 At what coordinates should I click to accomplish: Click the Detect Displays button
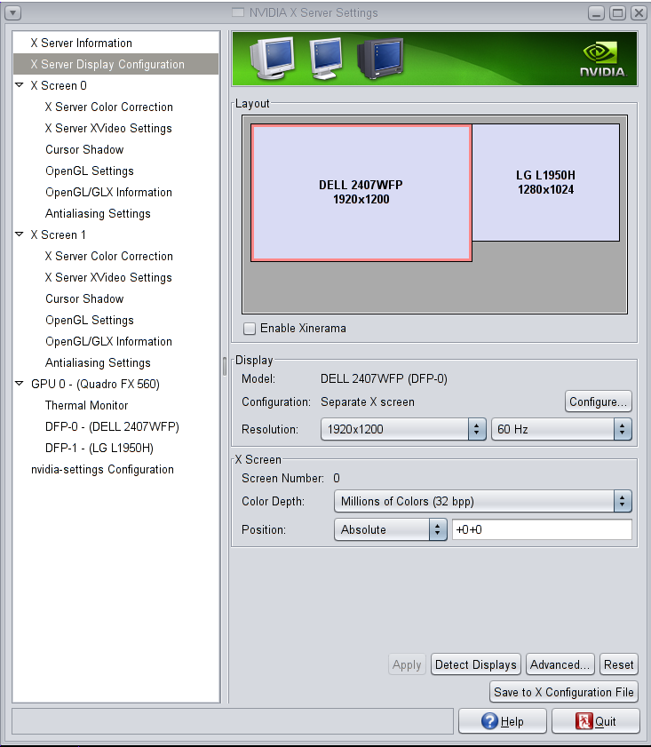point(476,664)
